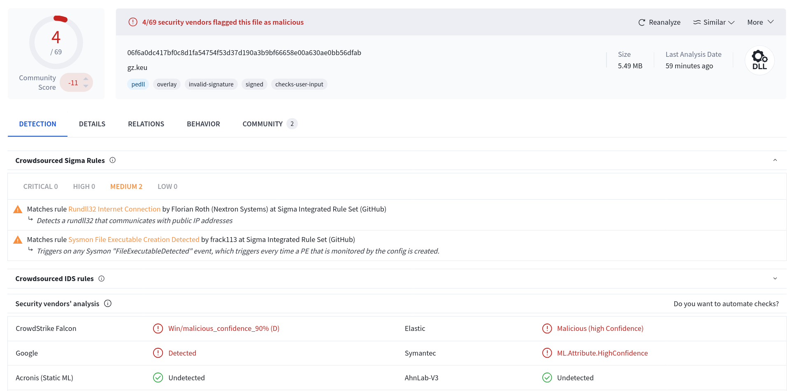This screenshot has width=790, height=391.
Task: Click info icon beside Crowdsourced IDS rules
Action: [x=101, y=279]
